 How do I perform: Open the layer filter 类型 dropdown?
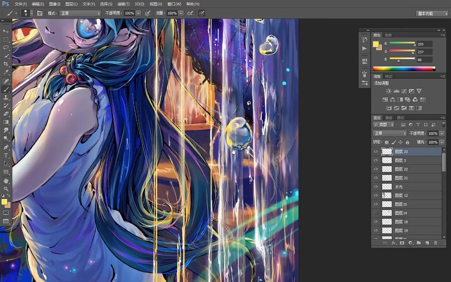click(384, 125)
